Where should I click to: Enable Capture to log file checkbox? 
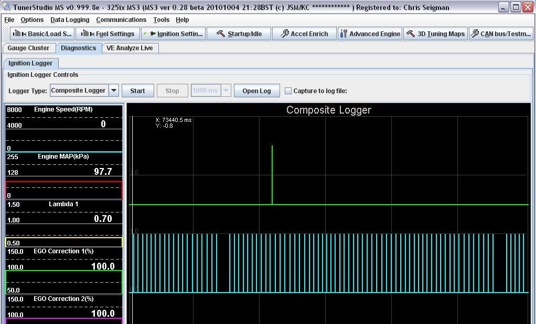pyautogui.click(x=288, y=91)
